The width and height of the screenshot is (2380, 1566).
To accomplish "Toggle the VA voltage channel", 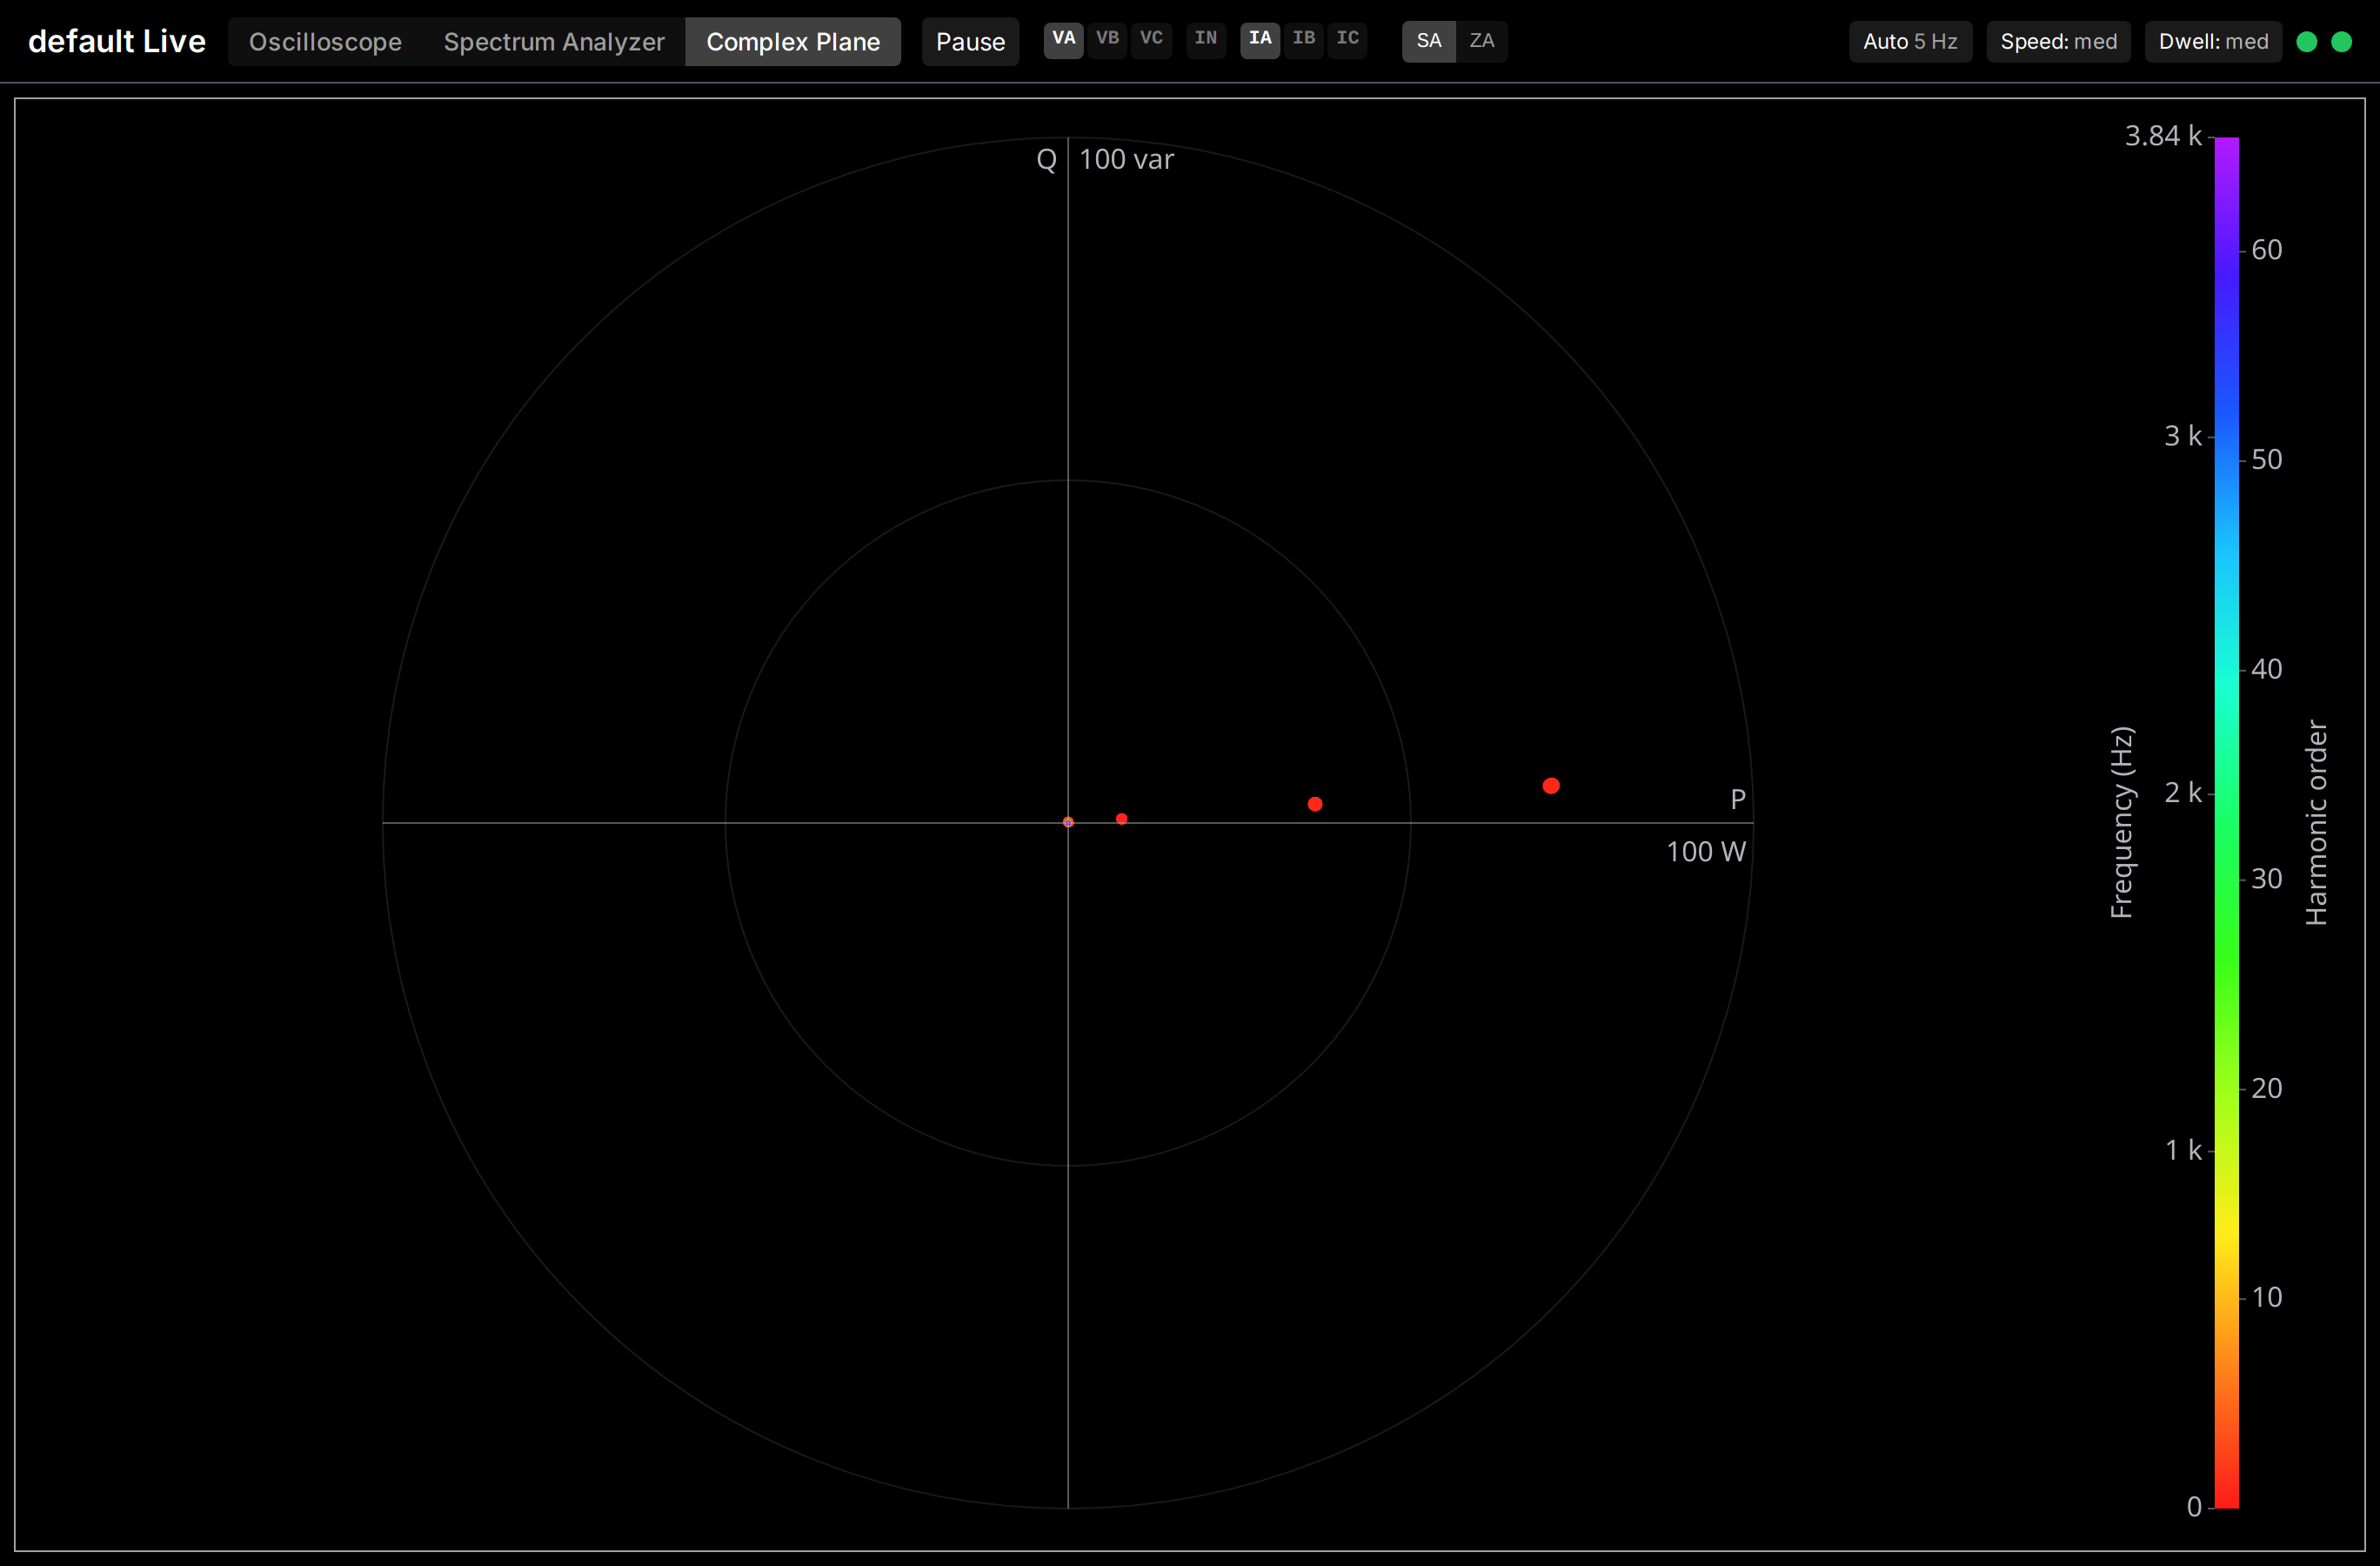I will click(x=1063, y=40).
